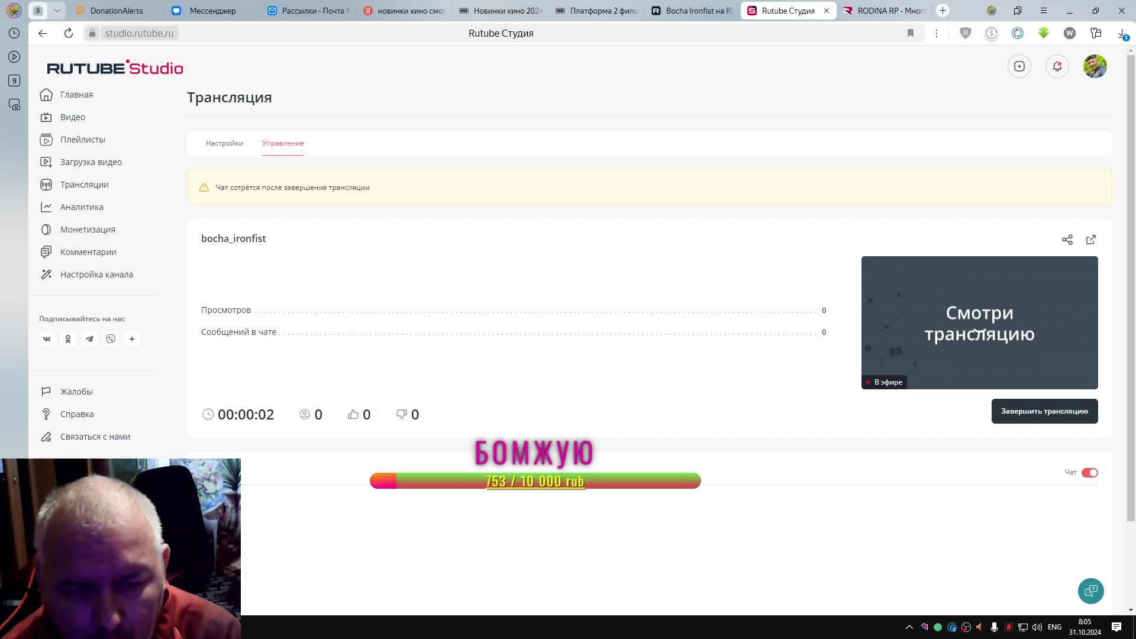Expand the browser tab list dropdown arrow
The image size is (1136, 639).
(x=57, y=11)
